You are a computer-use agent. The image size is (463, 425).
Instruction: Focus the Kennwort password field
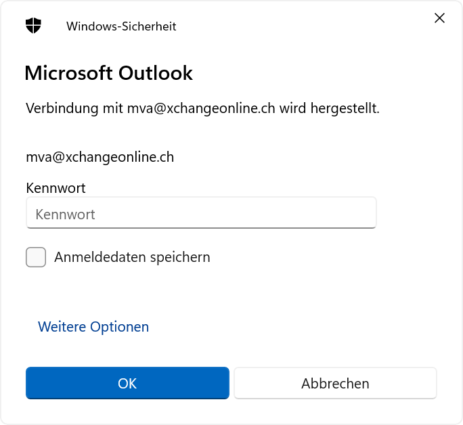tap(200, 214)
